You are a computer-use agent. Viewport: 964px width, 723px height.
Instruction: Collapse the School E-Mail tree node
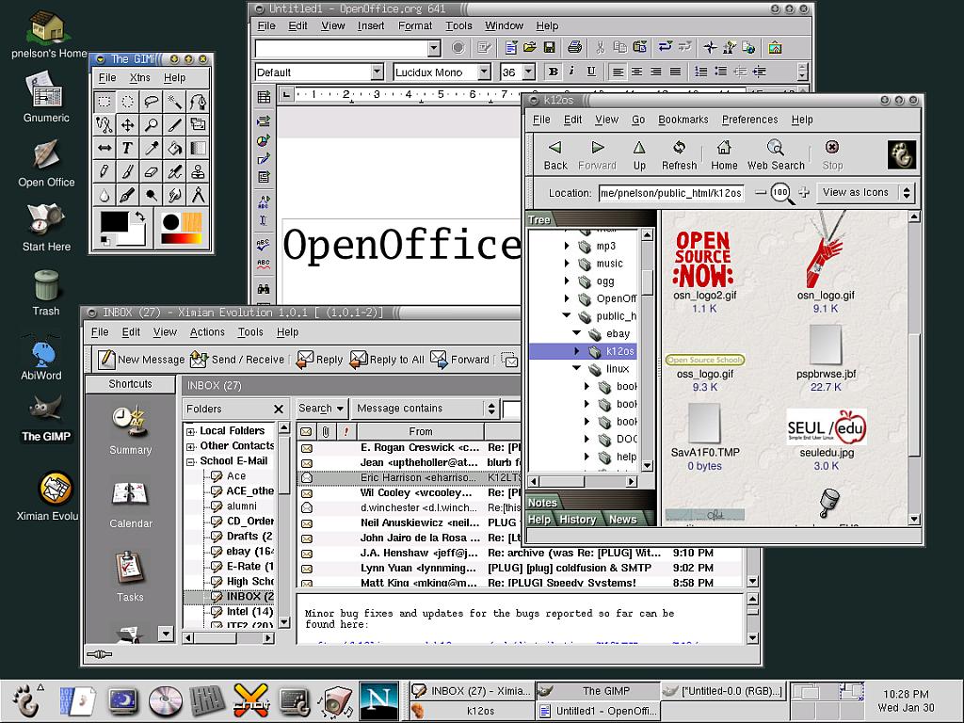click(x=190, y=461)
